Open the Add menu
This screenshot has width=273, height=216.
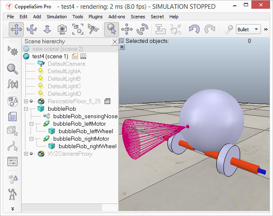(37, 17)
